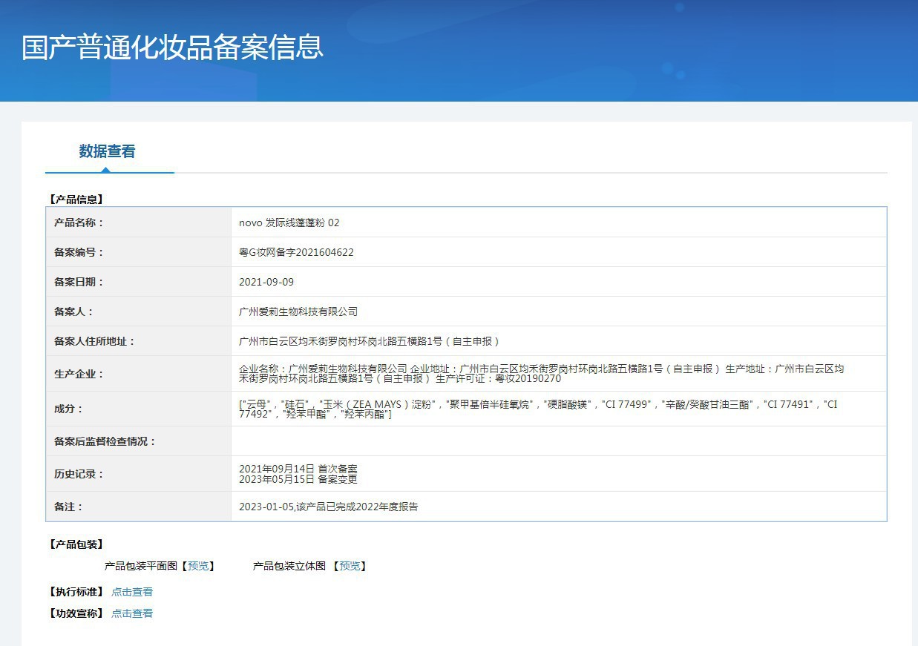Click the 【执行标准】 heading
Viewport: 918px width, 646px height.
click(x=75, y=592)
